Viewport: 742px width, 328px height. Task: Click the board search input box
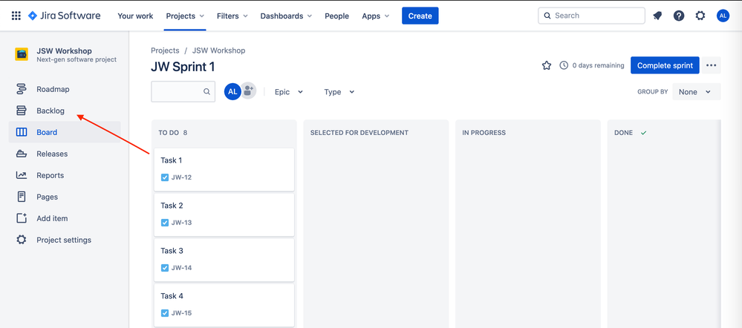point(183,92)
